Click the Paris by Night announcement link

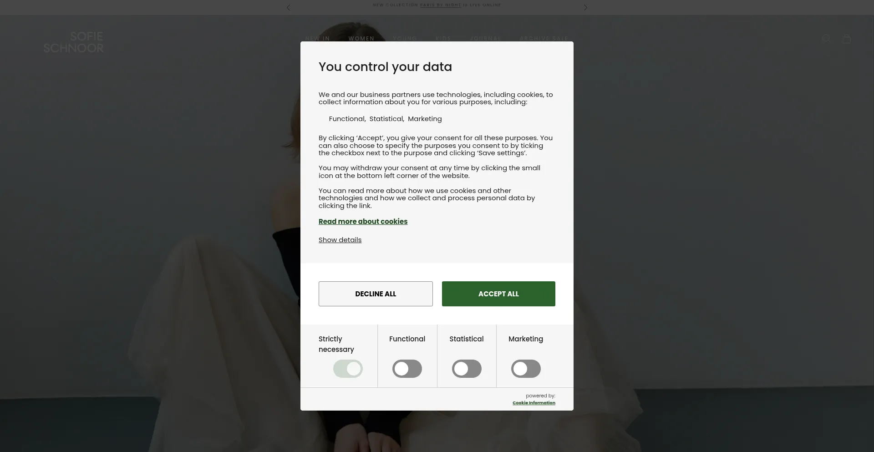tap(440, 5)
